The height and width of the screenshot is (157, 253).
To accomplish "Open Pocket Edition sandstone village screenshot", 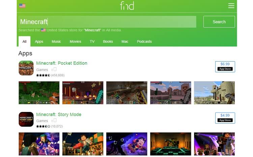I will click(214, 93).
